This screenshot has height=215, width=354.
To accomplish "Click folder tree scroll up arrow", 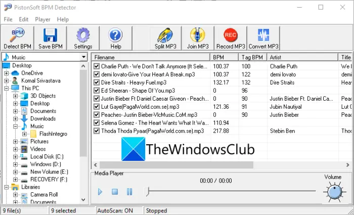I will tap(83, 66).
